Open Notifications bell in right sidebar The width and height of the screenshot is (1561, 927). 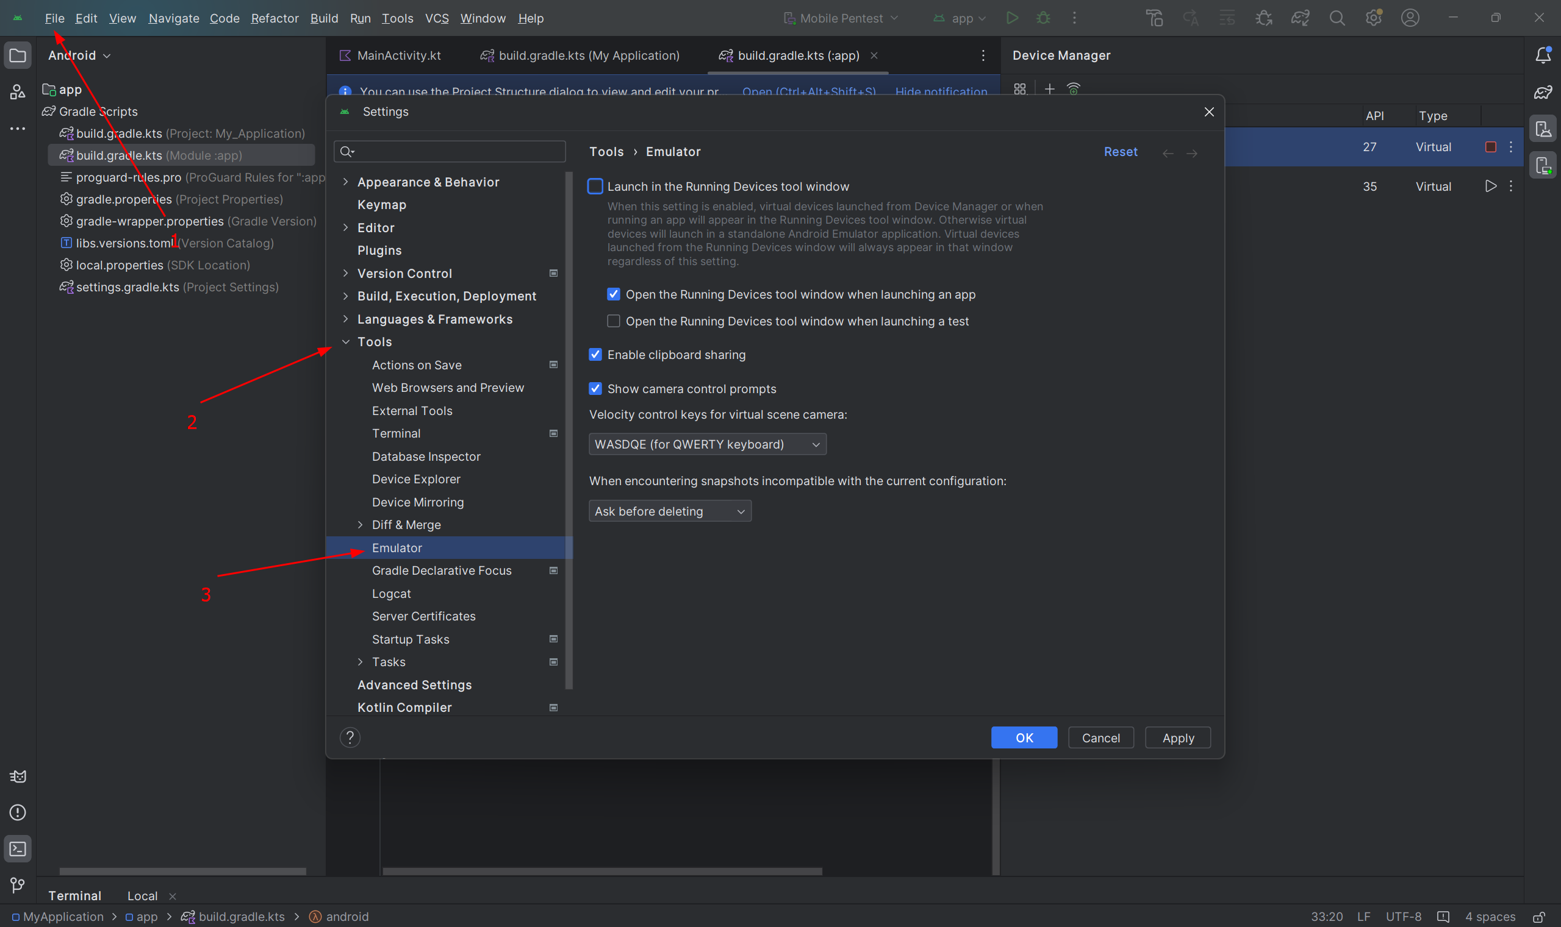(1543, 55)
